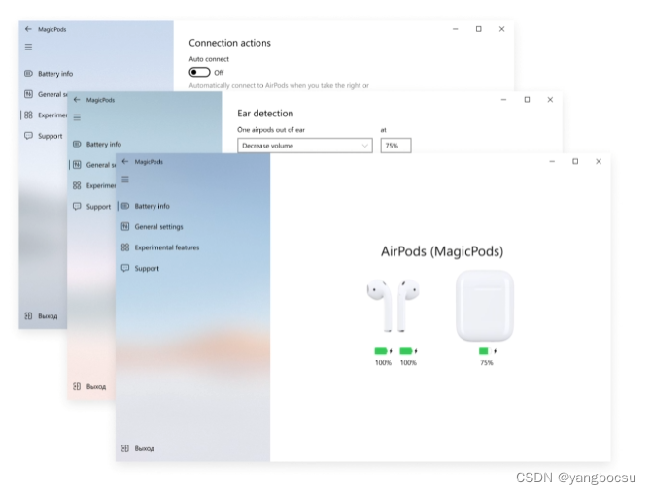Click exit icon in rear window
This screenshot has height=494, width=651.
point(28,316)
